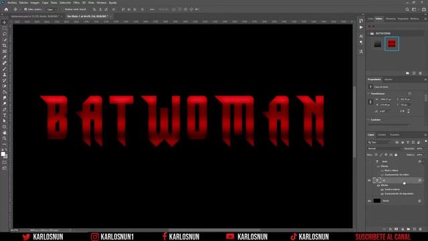Toggle Sombra interior effect visibility
This screenshot has width=428, height=241.
click(x=382, y=189)
